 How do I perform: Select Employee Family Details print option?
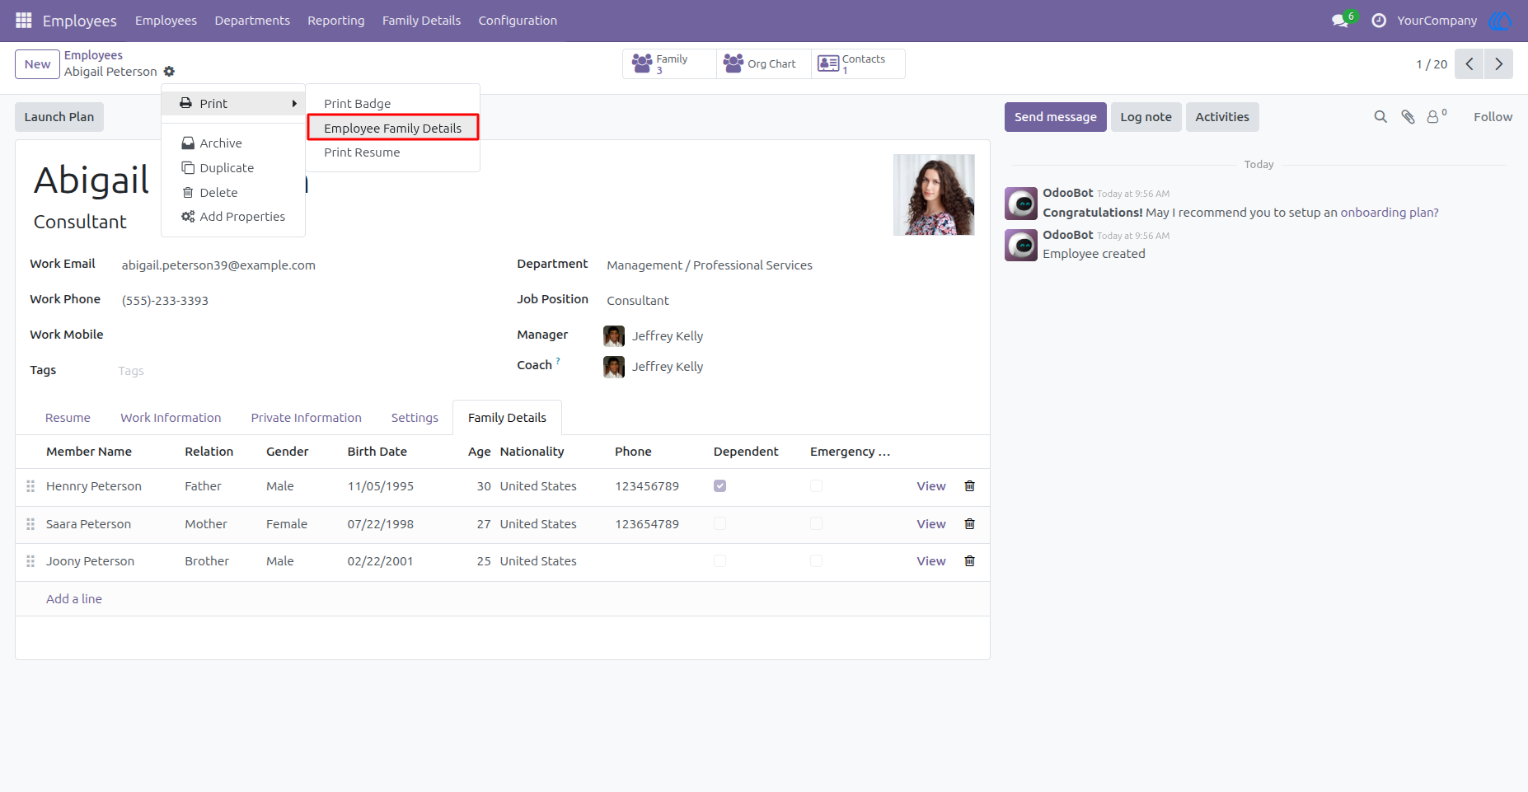[x=392, y=128]
